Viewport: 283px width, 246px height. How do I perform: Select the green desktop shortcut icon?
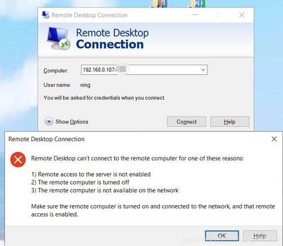pos(198,3)
